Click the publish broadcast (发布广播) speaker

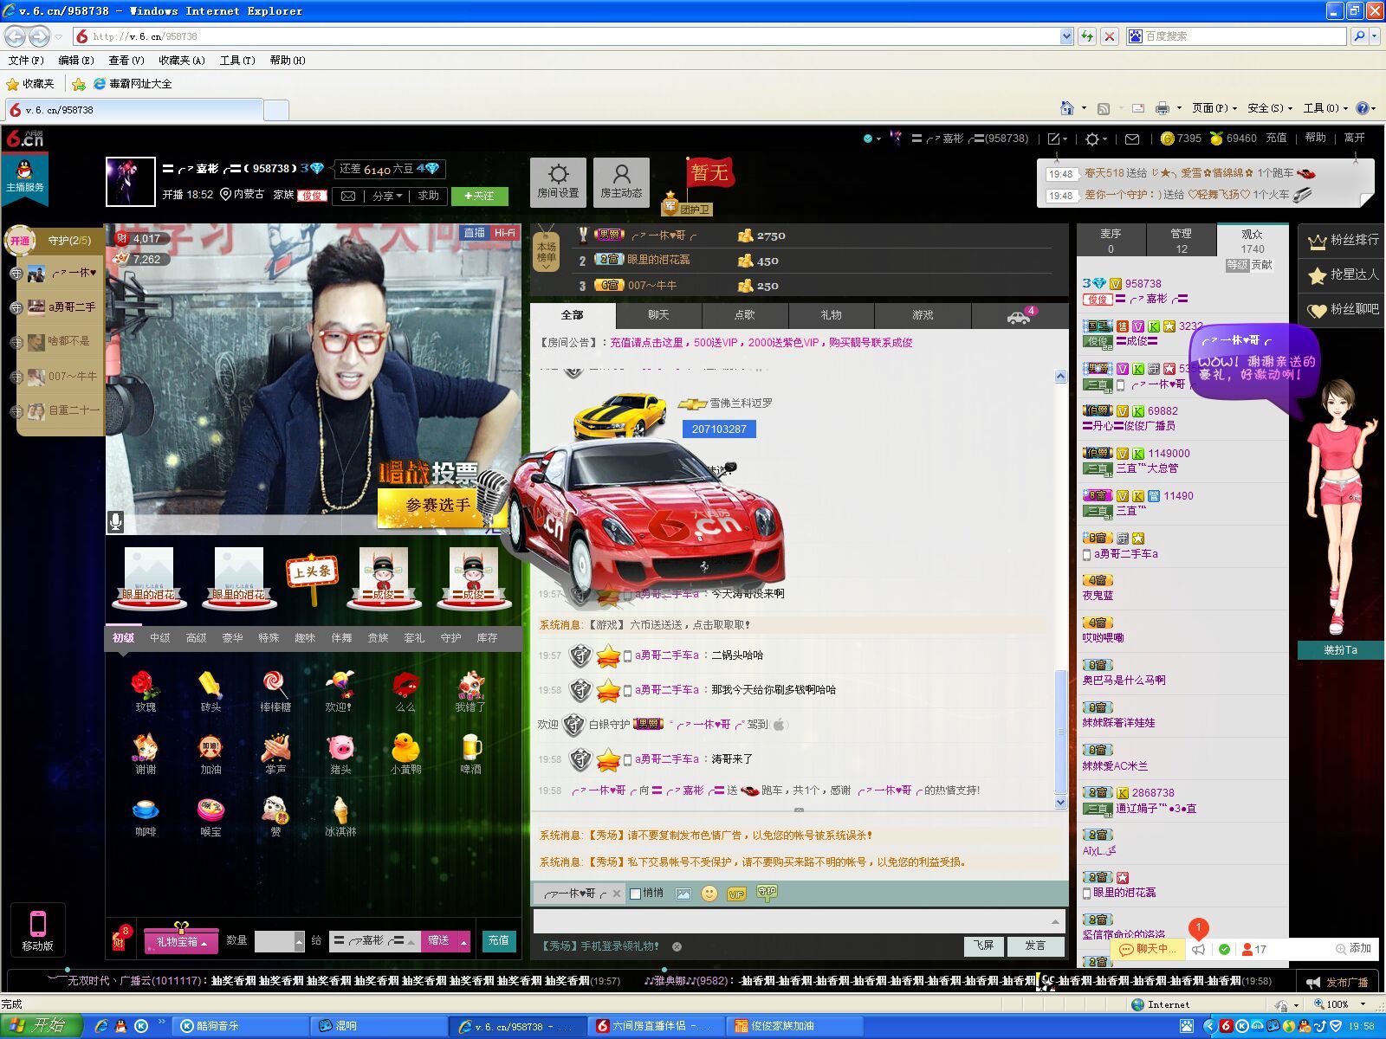pos(1337,982)
